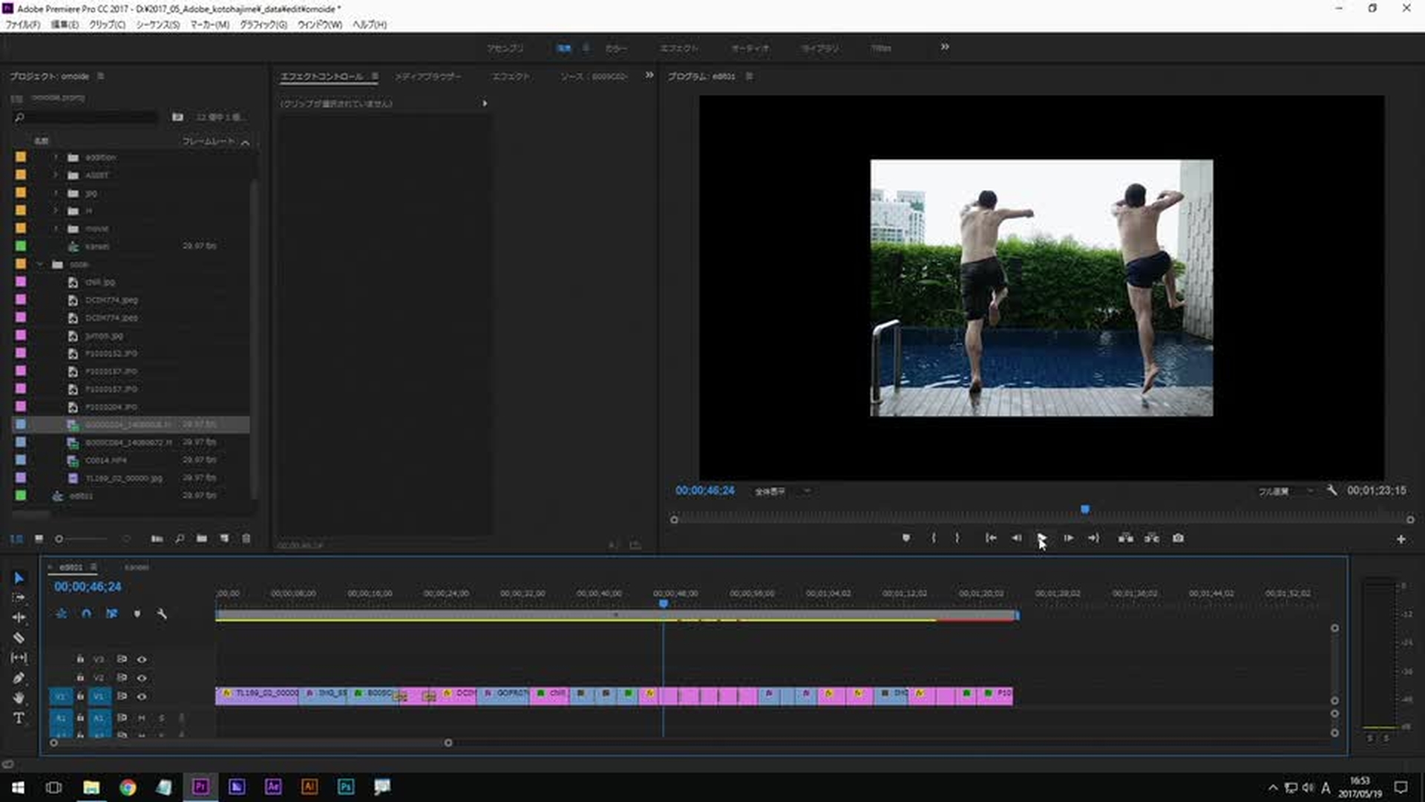This screenshot has height=802, width=1425.
Task: Click Go to In point button
Action: [991, 538]
